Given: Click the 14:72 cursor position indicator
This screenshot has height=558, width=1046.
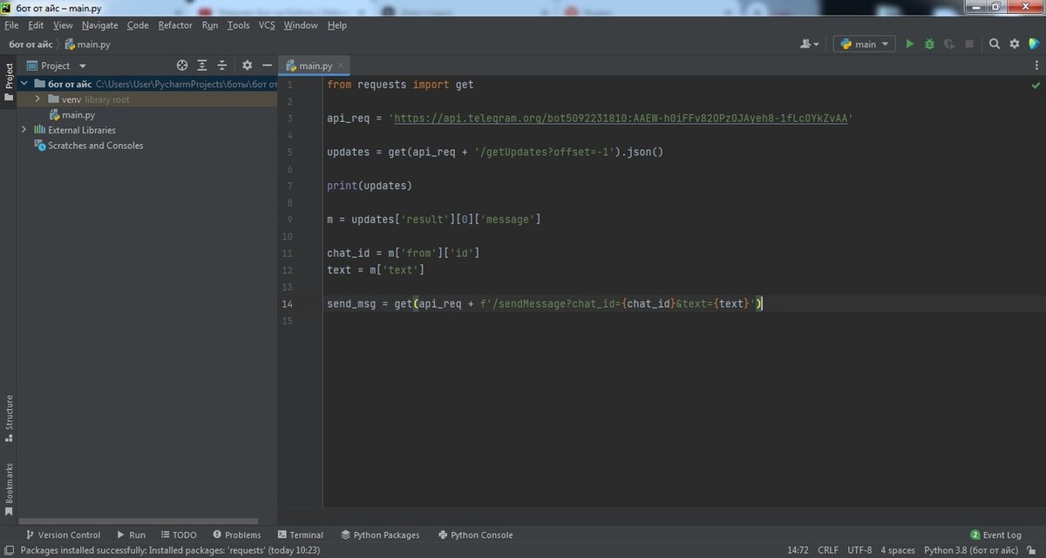Looking at the screenshot, I should pyautogui.click(x=798, y=550).
